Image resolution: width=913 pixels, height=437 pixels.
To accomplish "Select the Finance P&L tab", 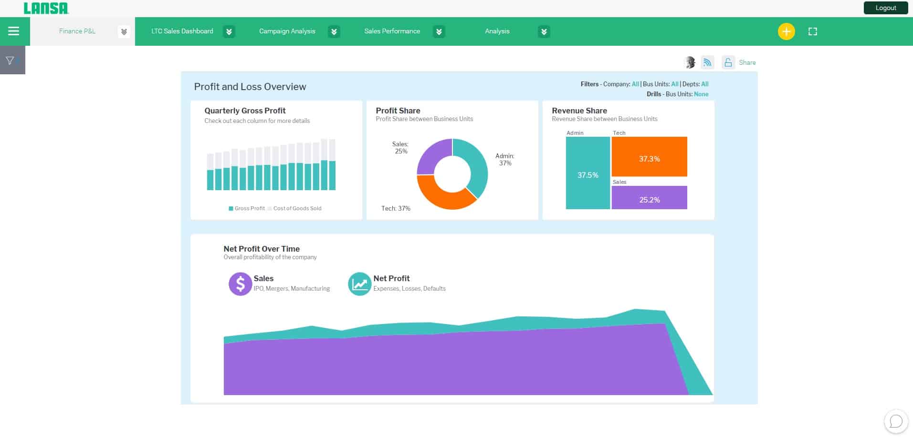I will coord(77,31).
